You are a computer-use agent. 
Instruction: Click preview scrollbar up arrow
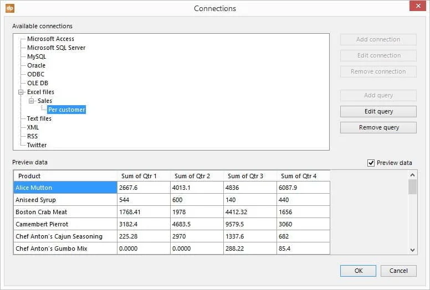(412, 175)
